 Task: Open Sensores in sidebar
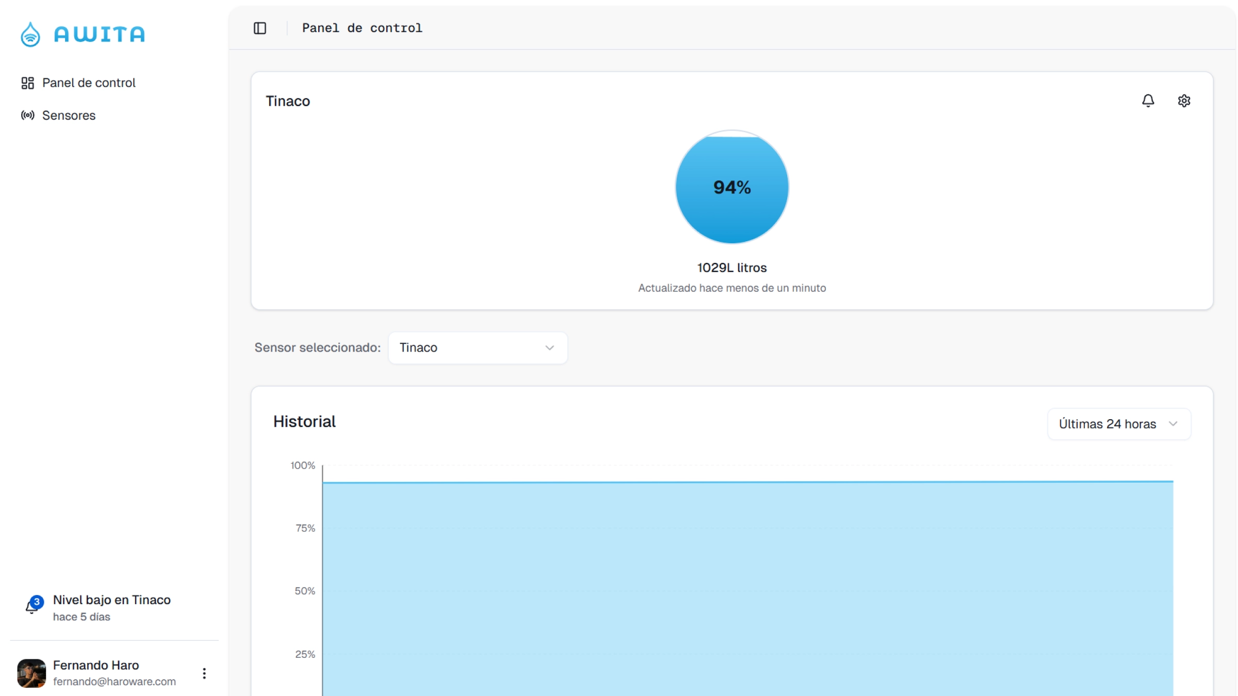coord(58,115)
